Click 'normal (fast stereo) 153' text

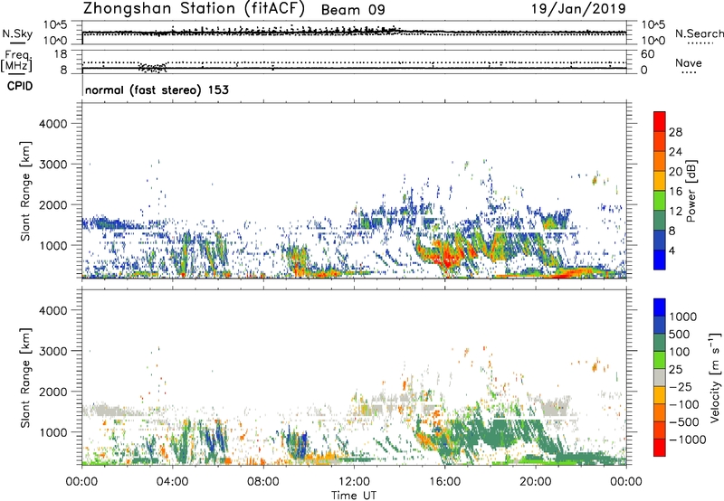tap(157, 90)
